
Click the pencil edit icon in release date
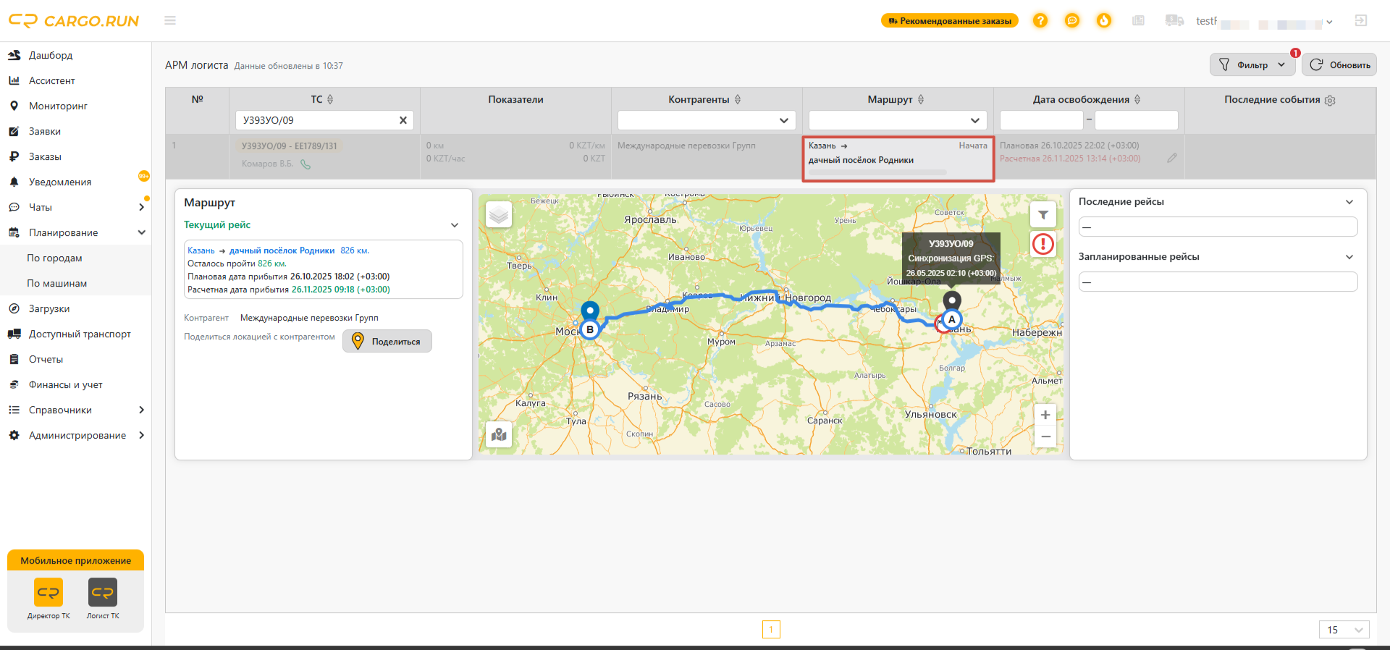click(1171, 158)
